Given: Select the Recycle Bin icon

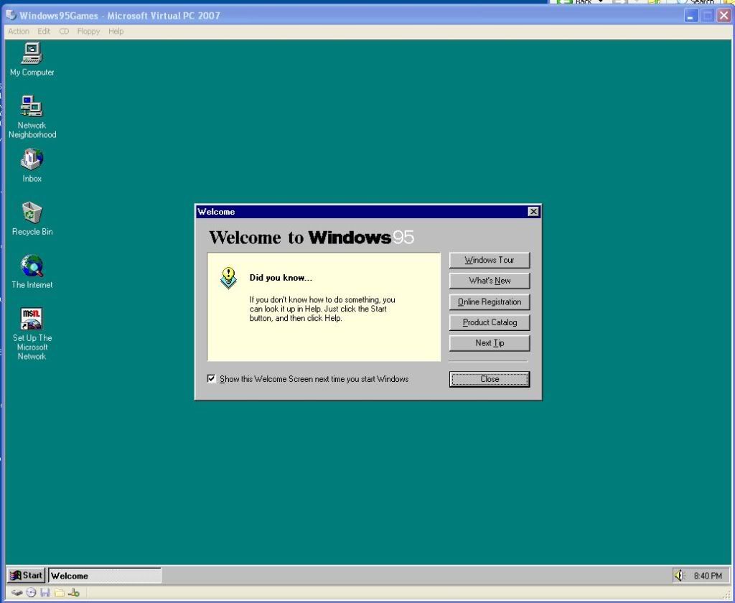Looking at the screenshot, I should (32, 213).
